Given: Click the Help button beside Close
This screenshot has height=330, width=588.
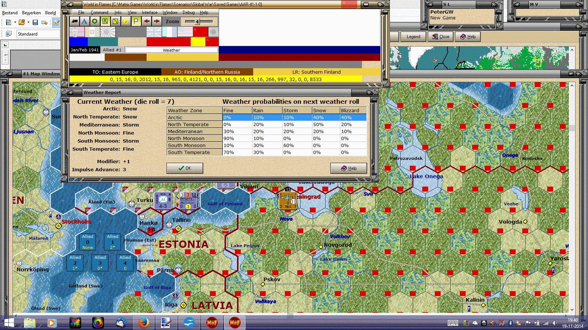Looking at the screenshot, I should click(x=468, y=37).
